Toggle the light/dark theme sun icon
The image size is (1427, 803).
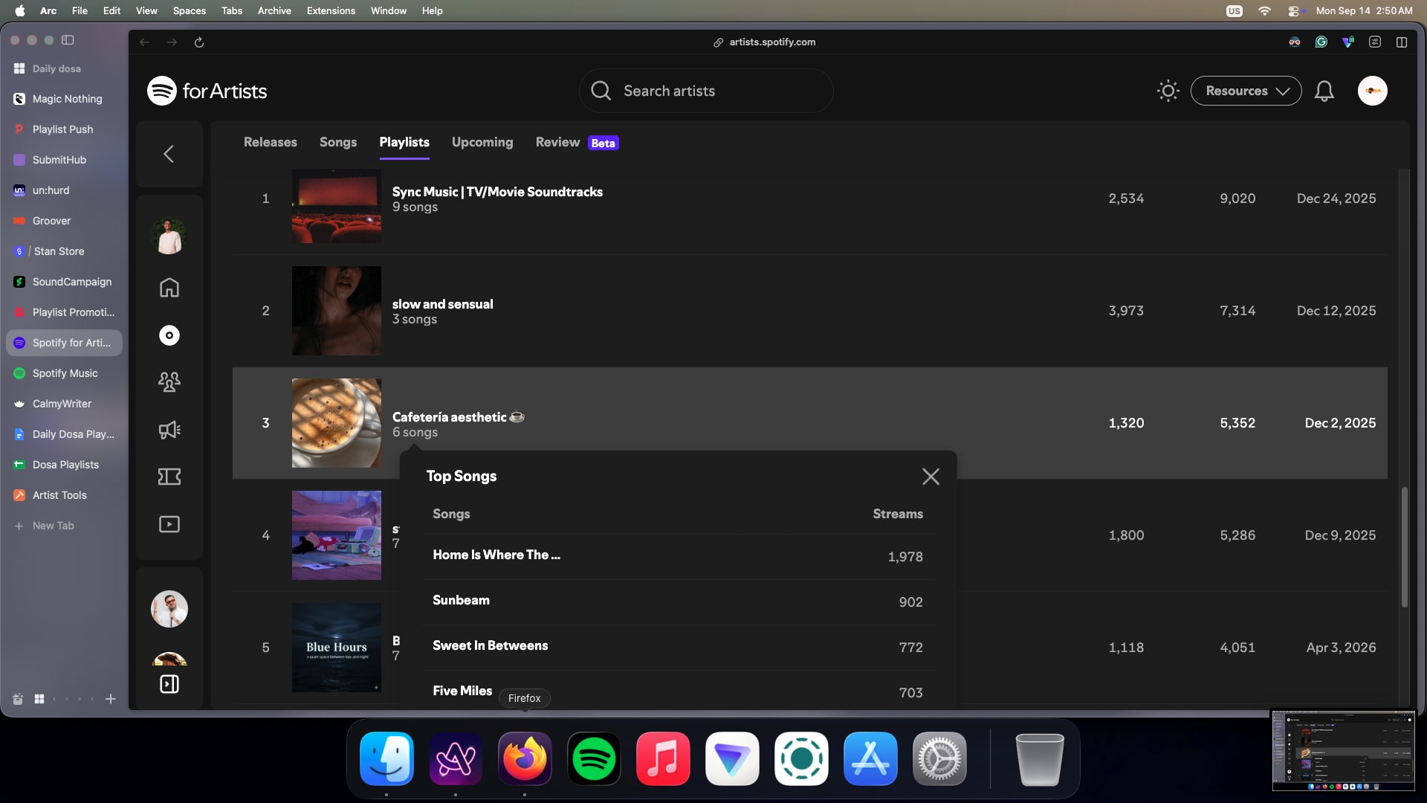(x=1168, y=91)
